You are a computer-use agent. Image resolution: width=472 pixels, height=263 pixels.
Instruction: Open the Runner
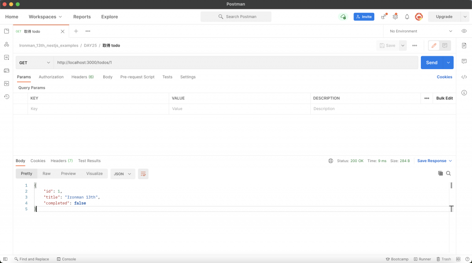point(422,259)
